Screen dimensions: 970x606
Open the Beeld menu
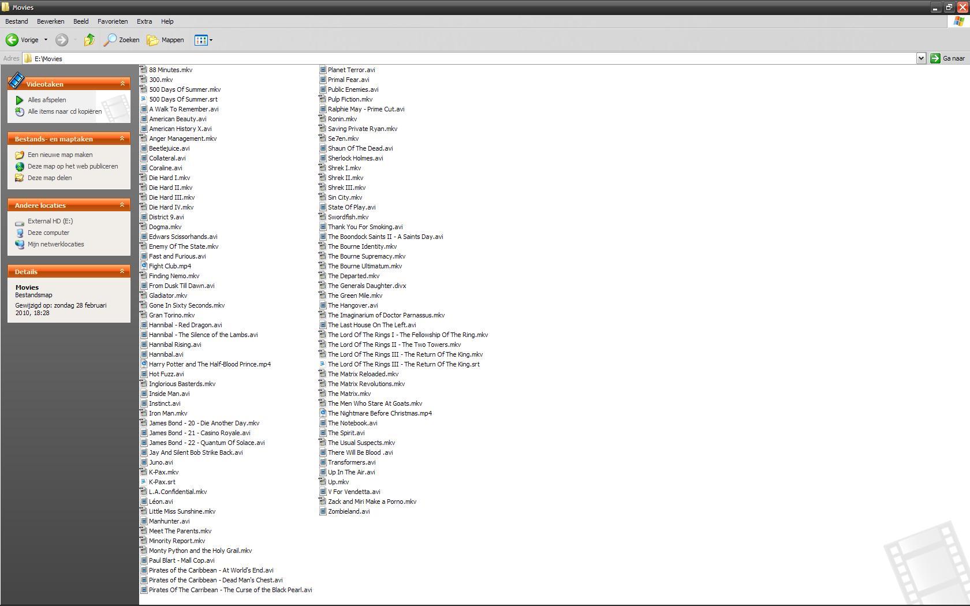click(x=81, y=21)
